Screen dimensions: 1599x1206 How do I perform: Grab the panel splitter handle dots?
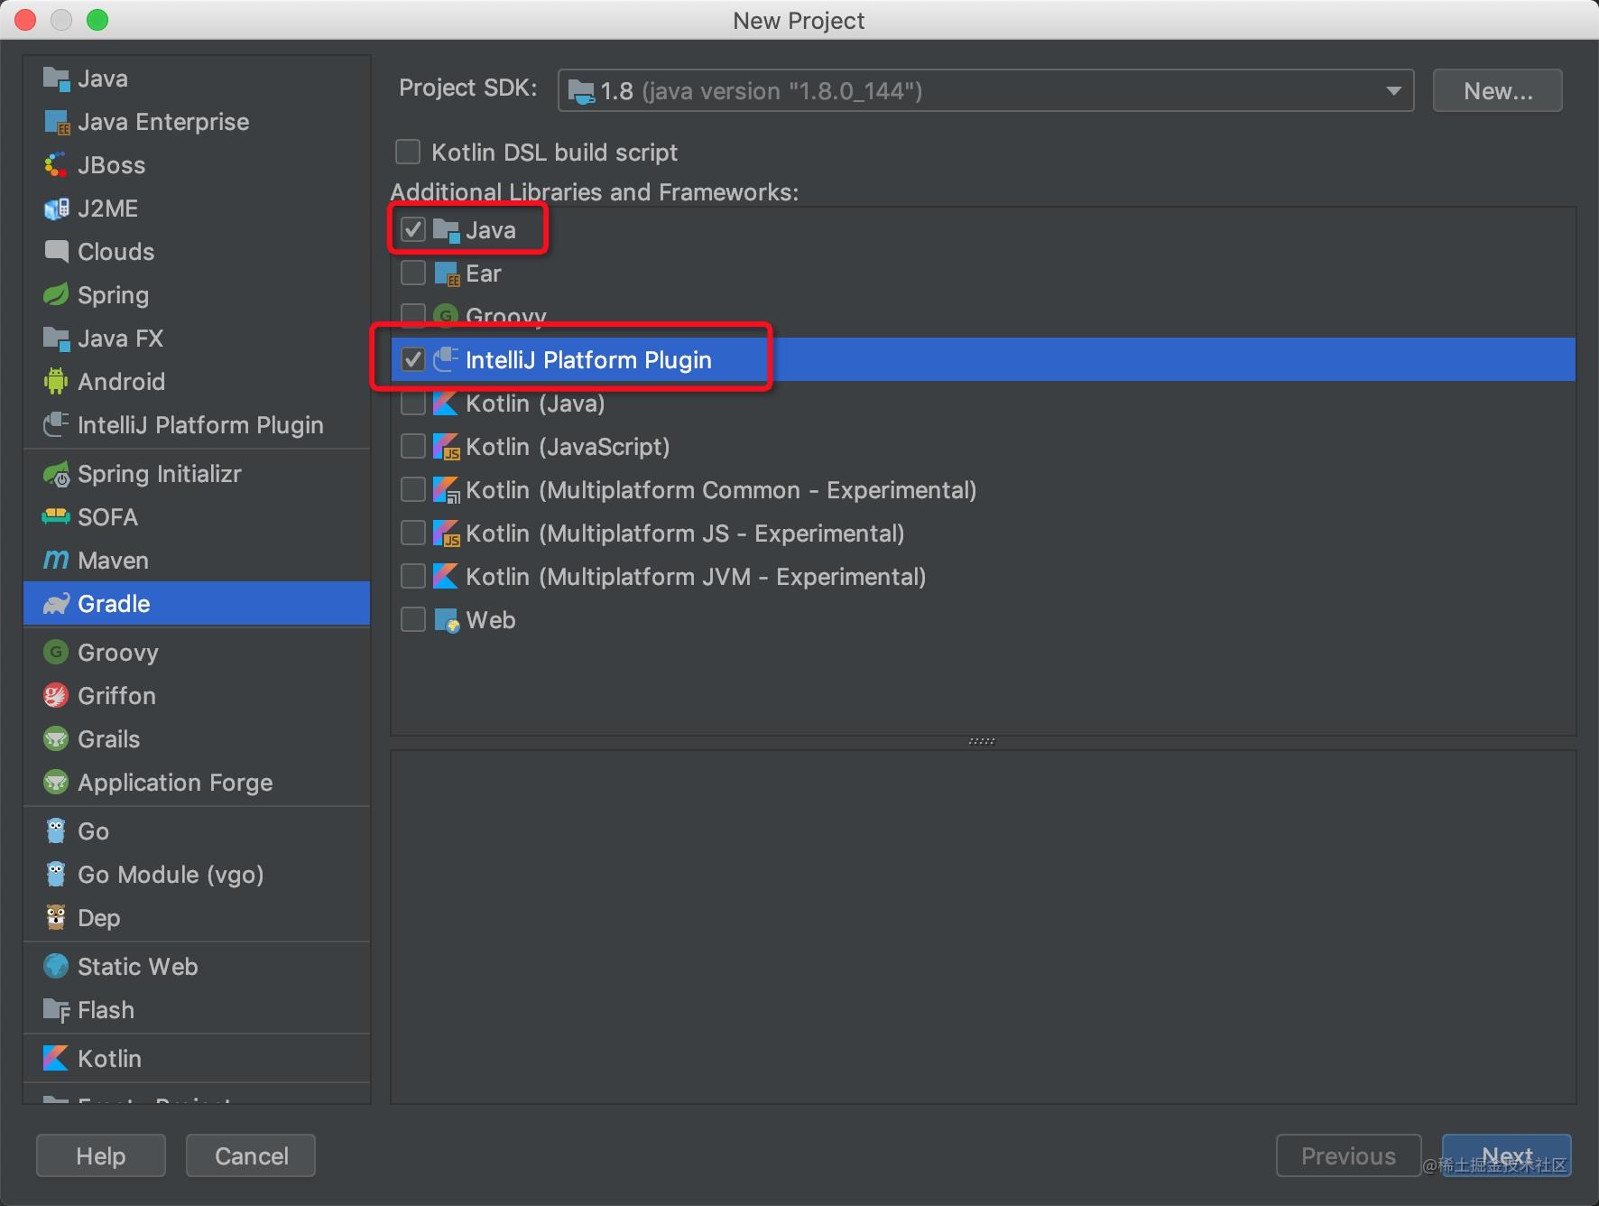point(982,741)
